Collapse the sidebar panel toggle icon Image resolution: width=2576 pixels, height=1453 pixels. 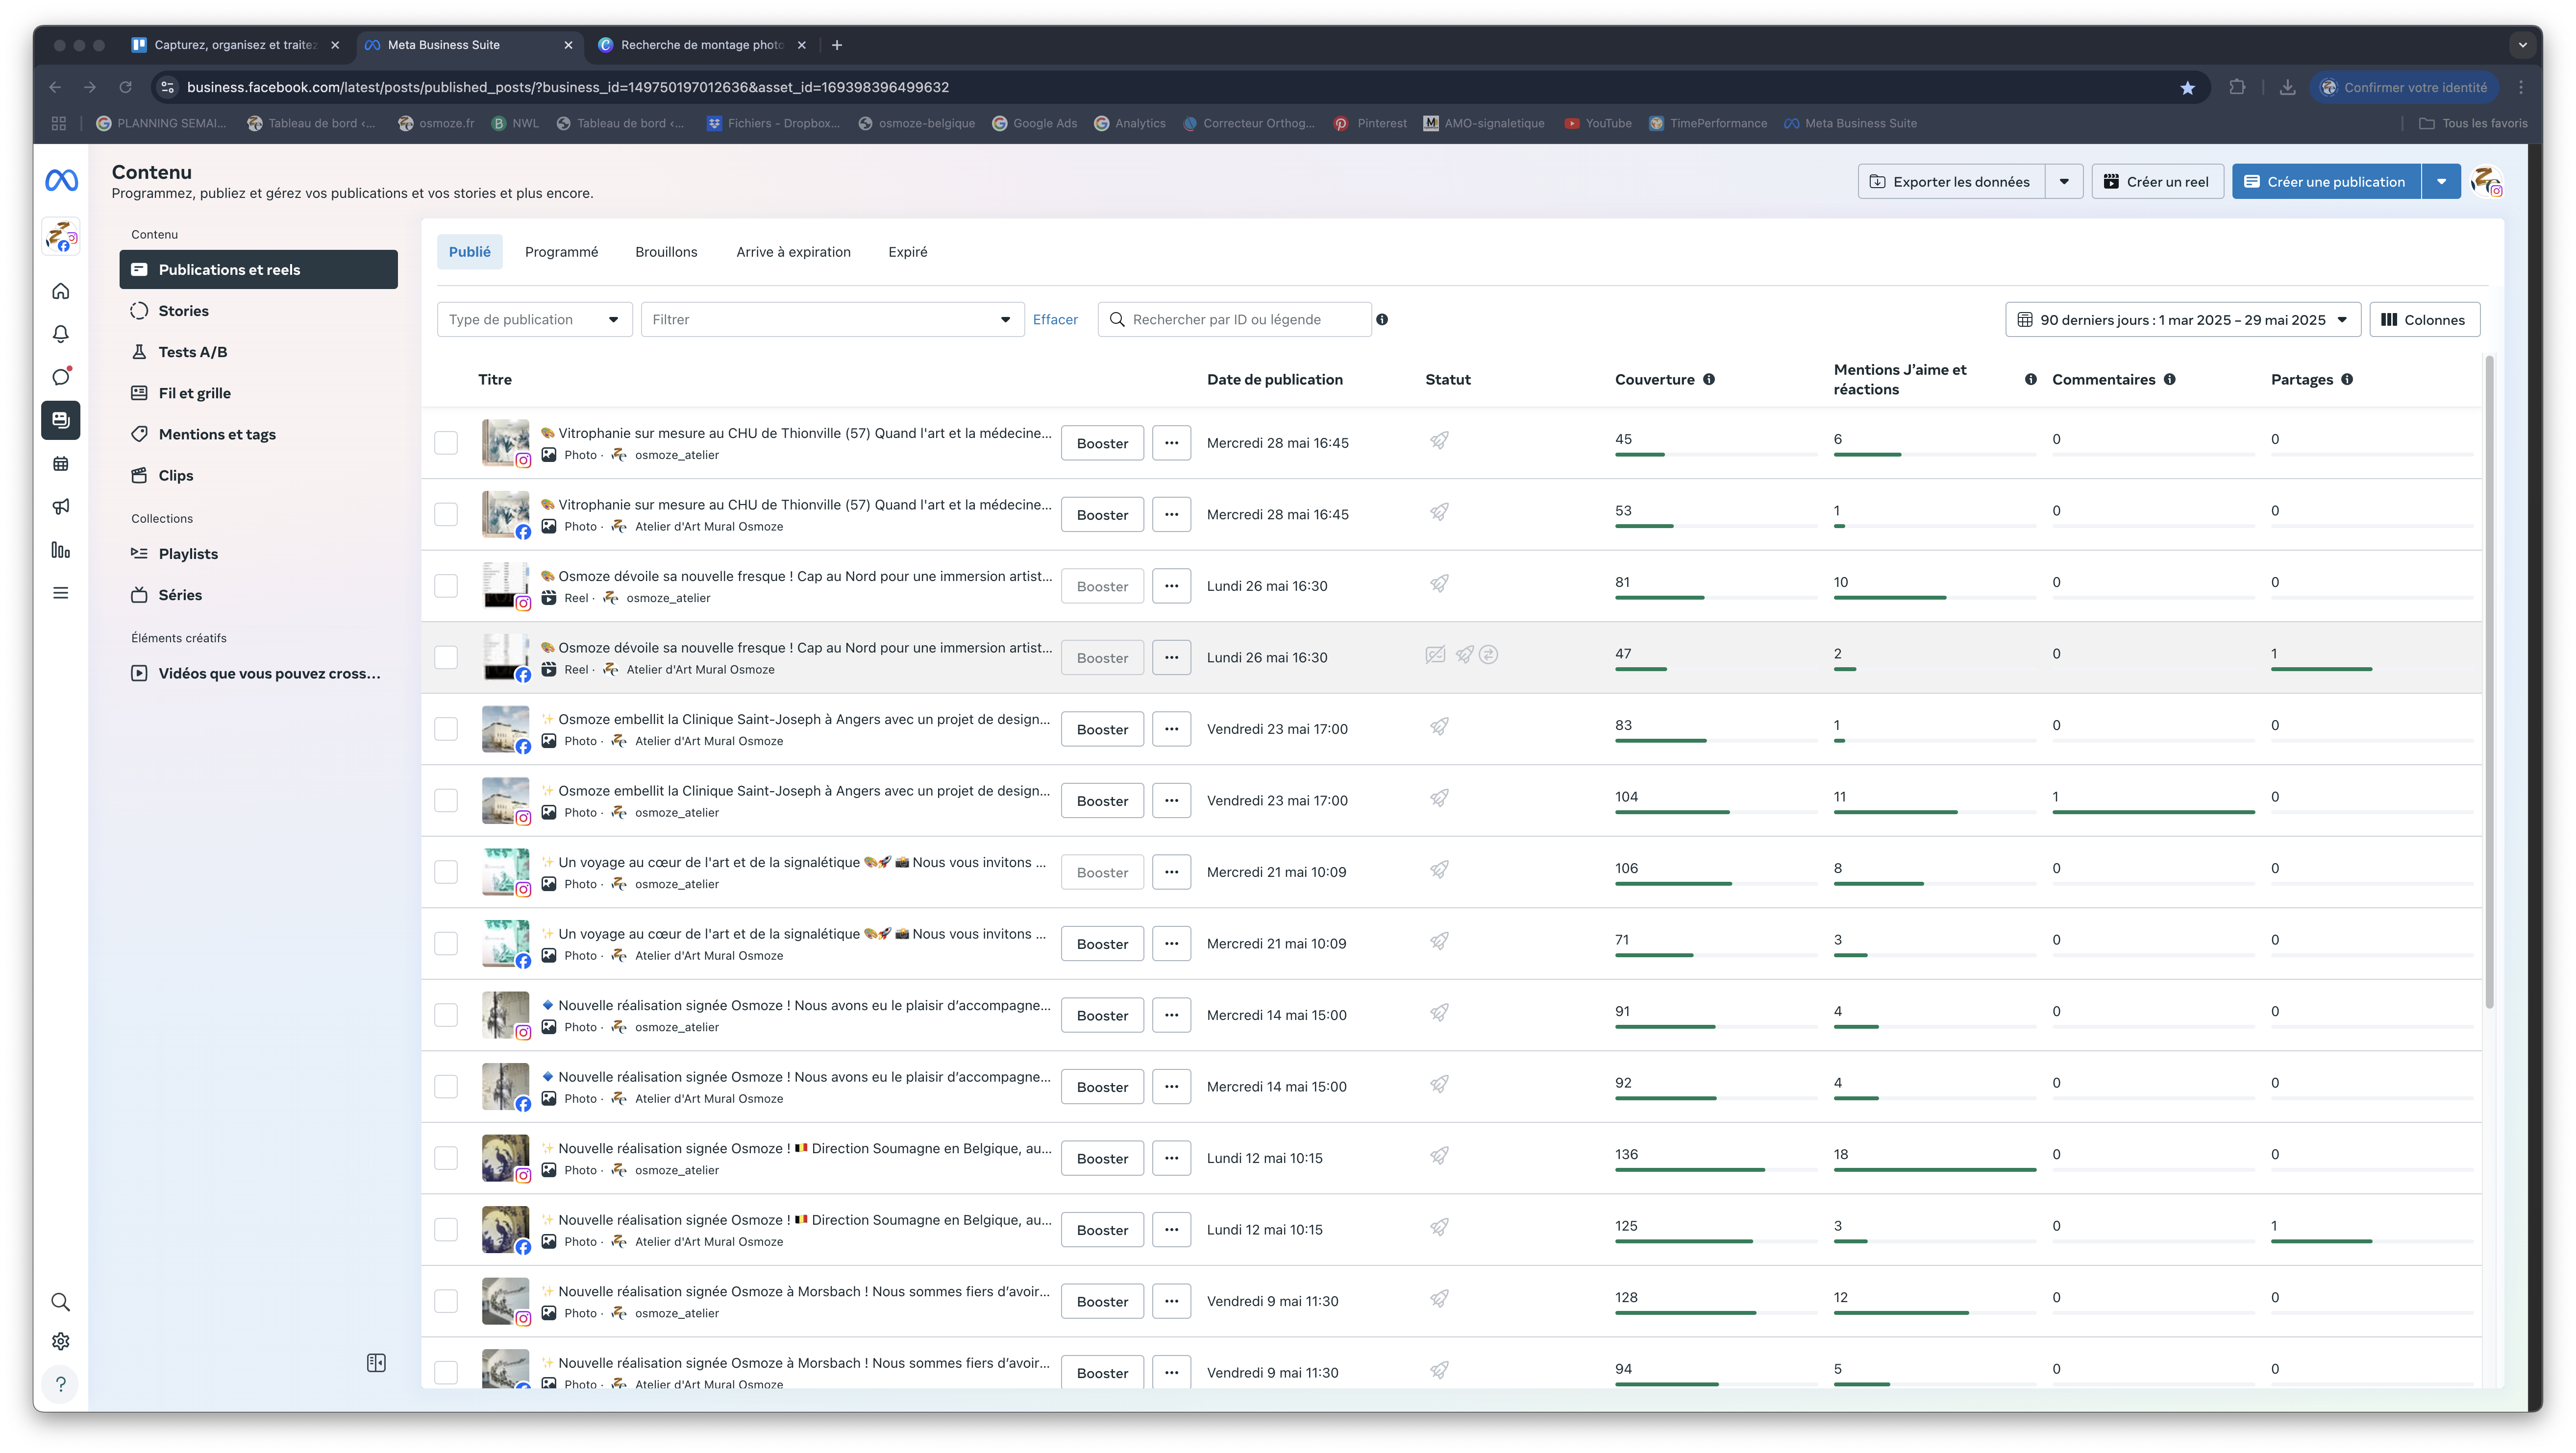click(x=376, y=1363)
